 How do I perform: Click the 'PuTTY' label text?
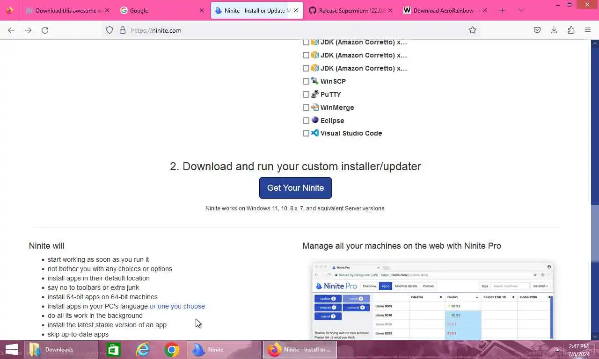point(331,94)
